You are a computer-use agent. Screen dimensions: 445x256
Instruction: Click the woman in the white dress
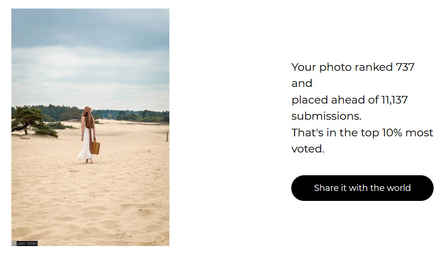point(88,135)
